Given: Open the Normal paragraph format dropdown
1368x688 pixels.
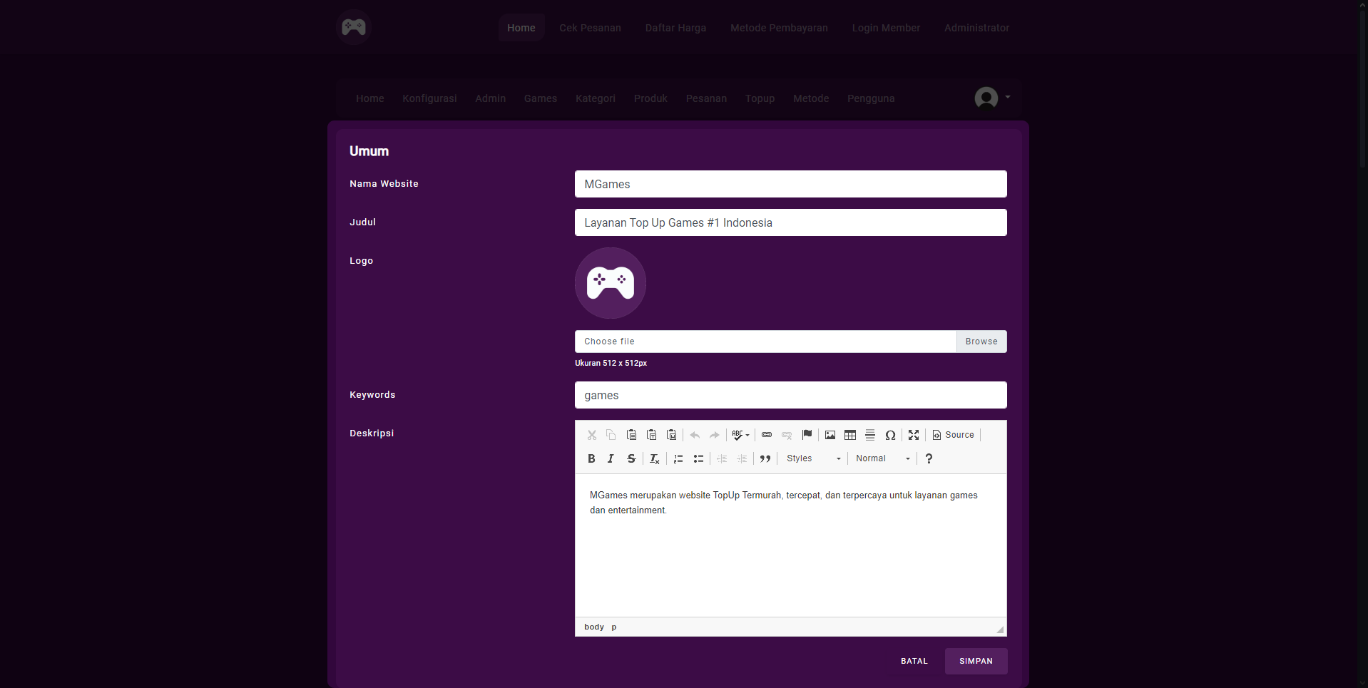Looking at the screenshot, I should [882, 458].
